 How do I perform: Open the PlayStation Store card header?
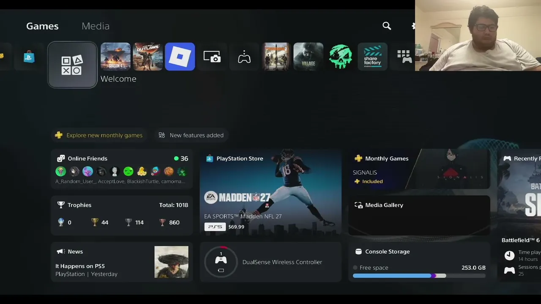pyautogui.click(x=235, y=158)
